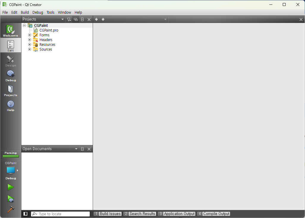The width and height of the screenshot is (305, 218).
Task: Toggle synchronize with editor link icon
Action: 76,19
